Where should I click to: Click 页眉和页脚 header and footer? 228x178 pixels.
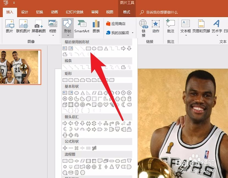click(201, 26)
